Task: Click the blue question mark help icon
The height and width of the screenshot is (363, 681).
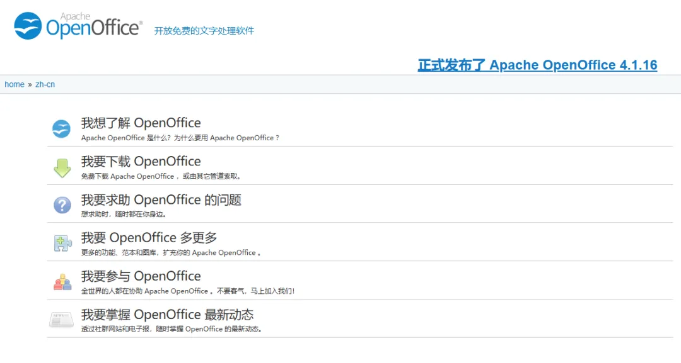Action: 62,205
